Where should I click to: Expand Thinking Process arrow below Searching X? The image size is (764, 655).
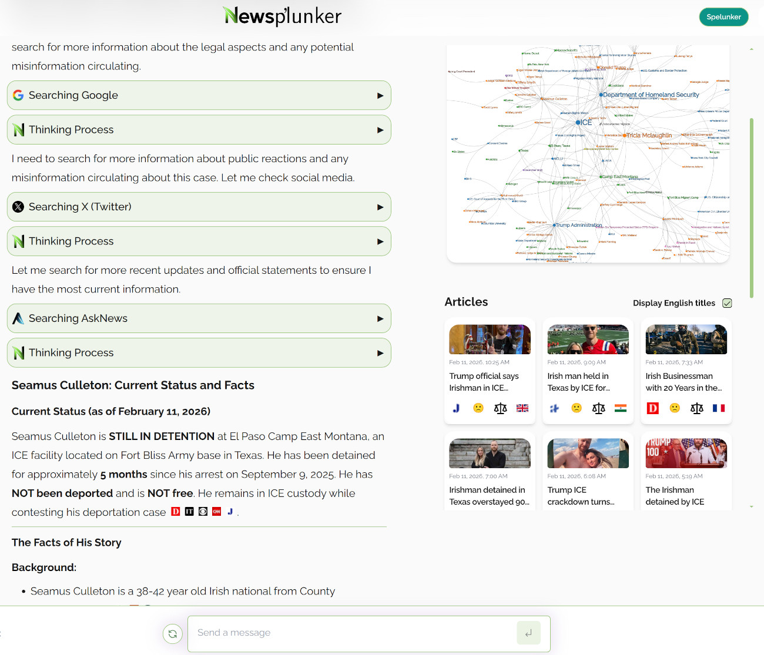click(x=380, y=241)
